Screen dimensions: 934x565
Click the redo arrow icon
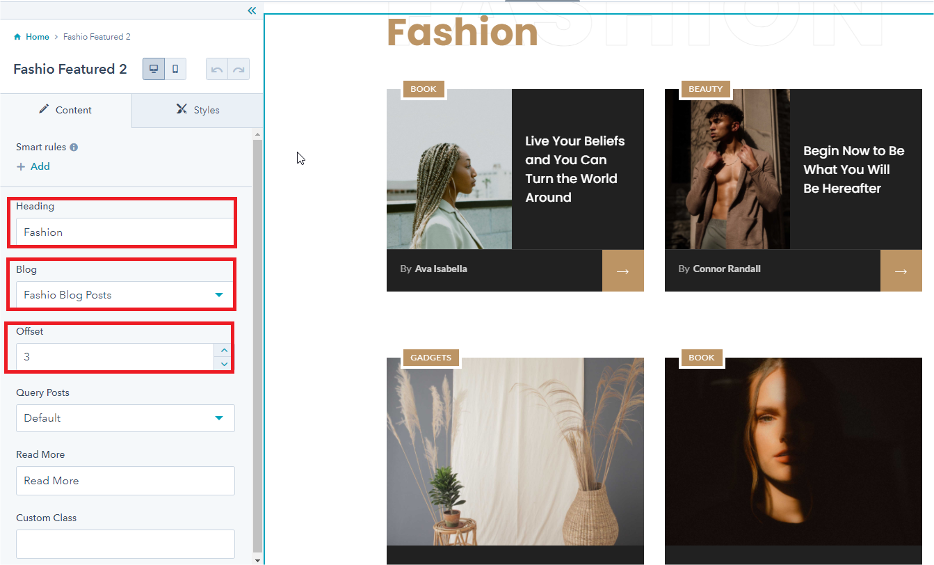(x=239, y=70)
